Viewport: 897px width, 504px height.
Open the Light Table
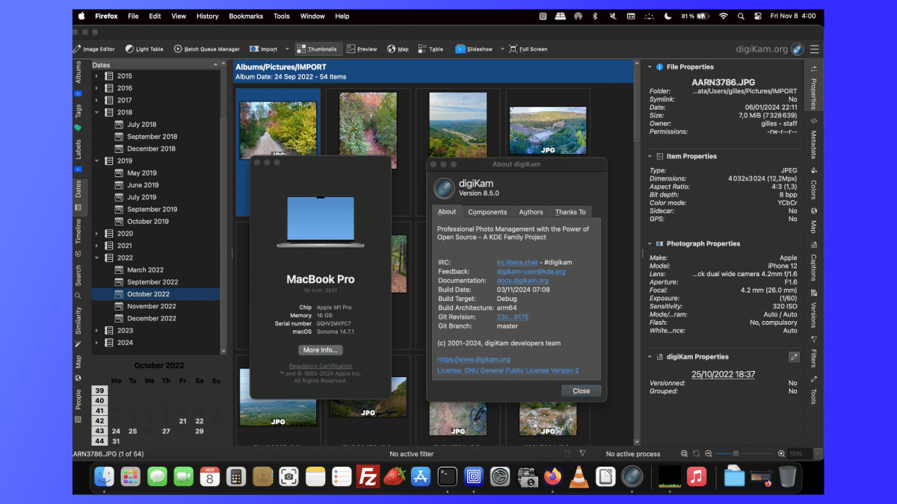click(144, 49)
